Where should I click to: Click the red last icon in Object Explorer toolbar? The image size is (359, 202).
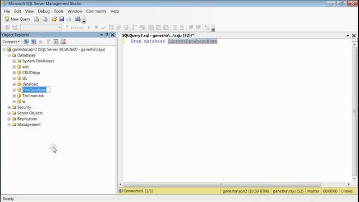point(63,42)
